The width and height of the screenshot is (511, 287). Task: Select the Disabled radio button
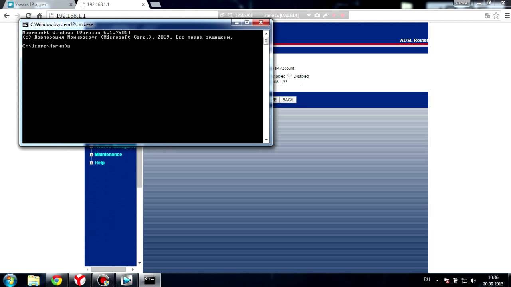(290, 75)
